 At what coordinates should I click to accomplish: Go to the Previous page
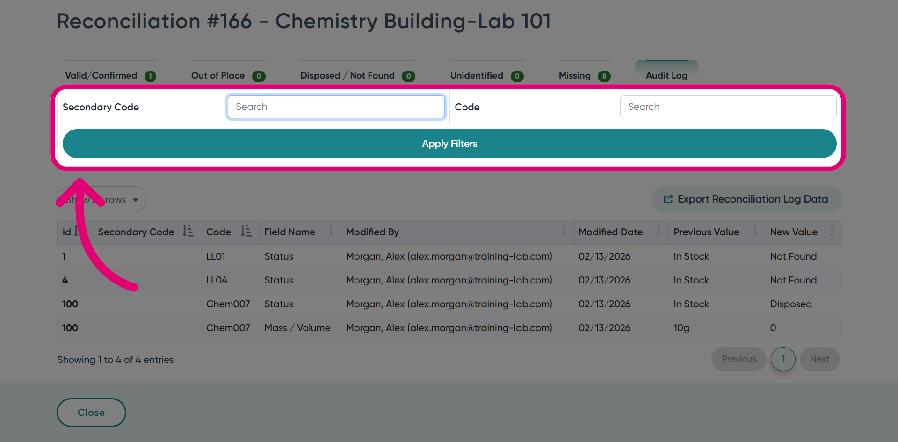point(739,359)
